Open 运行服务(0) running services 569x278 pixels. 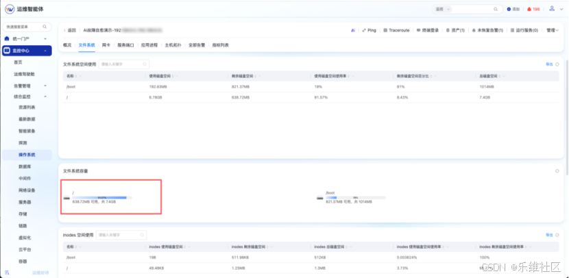[524, 30]
